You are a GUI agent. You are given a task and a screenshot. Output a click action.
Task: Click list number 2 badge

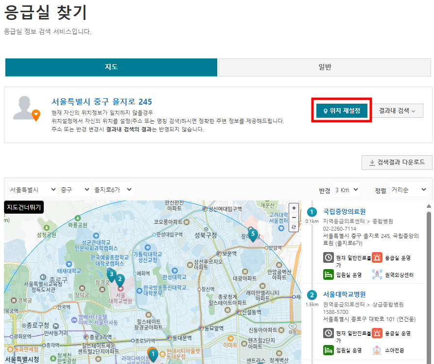pyautogui.click(x=312, y=295)
